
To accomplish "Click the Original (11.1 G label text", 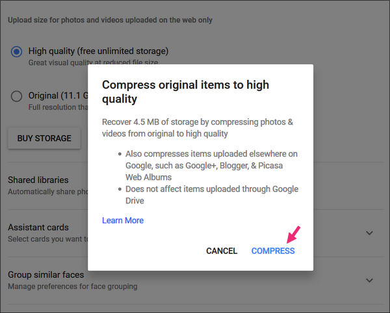I will coord(58,95).
